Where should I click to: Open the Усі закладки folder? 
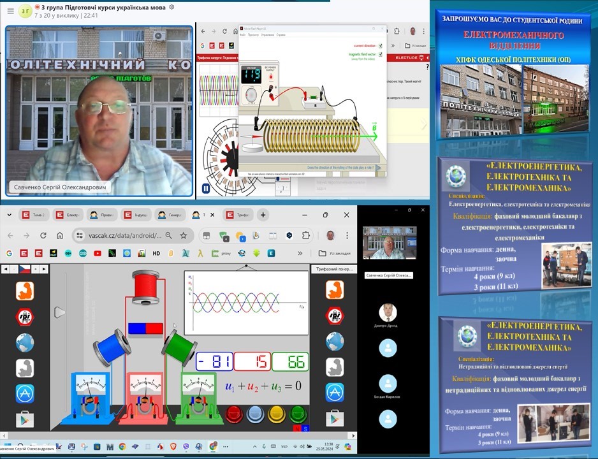334,253
